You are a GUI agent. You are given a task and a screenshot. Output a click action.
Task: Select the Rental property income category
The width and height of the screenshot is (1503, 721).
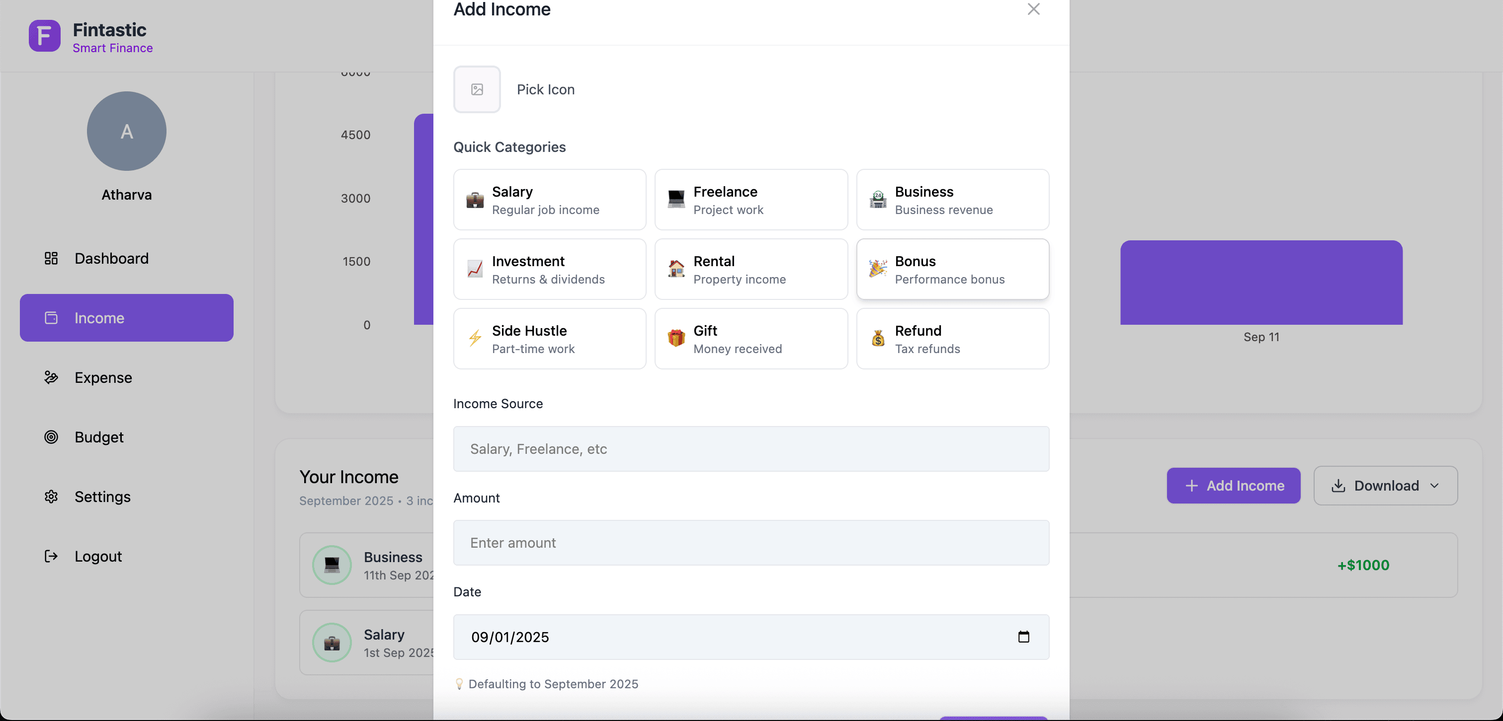pyautogui.click(x=751, y=269)
